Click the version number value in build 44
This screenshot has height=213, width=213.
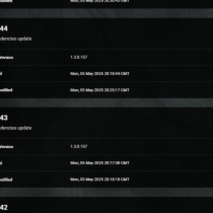click(x=79, y=57)
